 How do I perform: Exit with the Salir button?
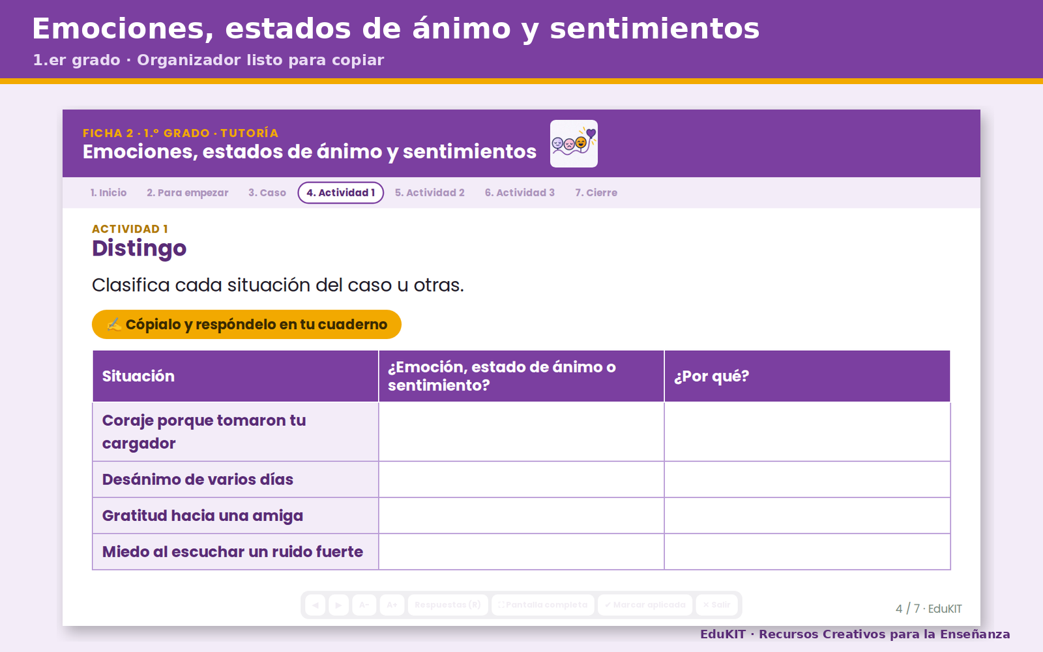click(x=716, y=605)
